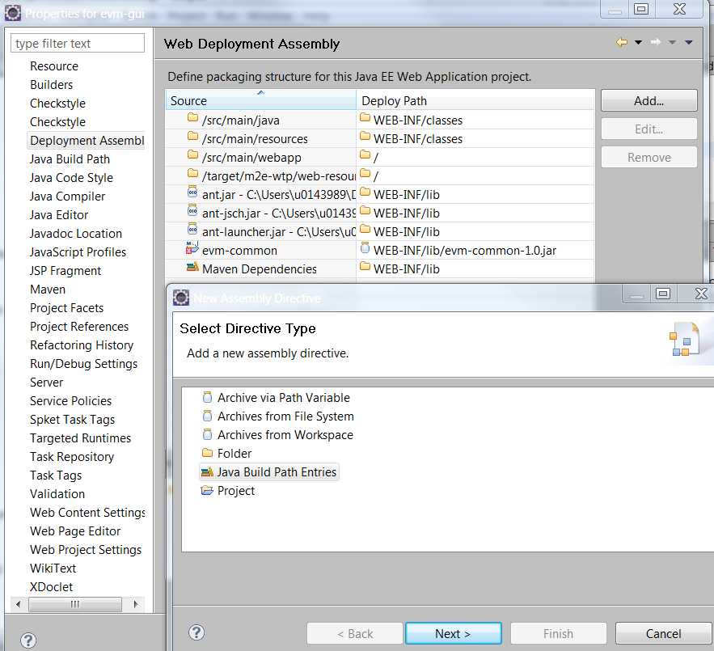
Task: Click the Next > button
Action: click(x=454, y=634)
